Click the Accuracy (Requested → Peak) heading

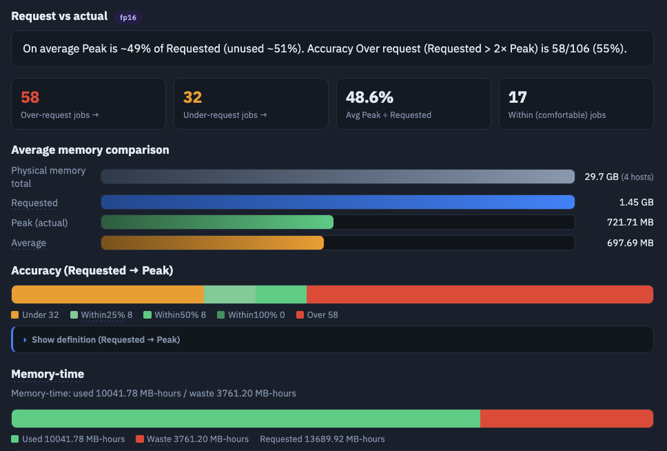pyautogui.click(x=92, y=271)
